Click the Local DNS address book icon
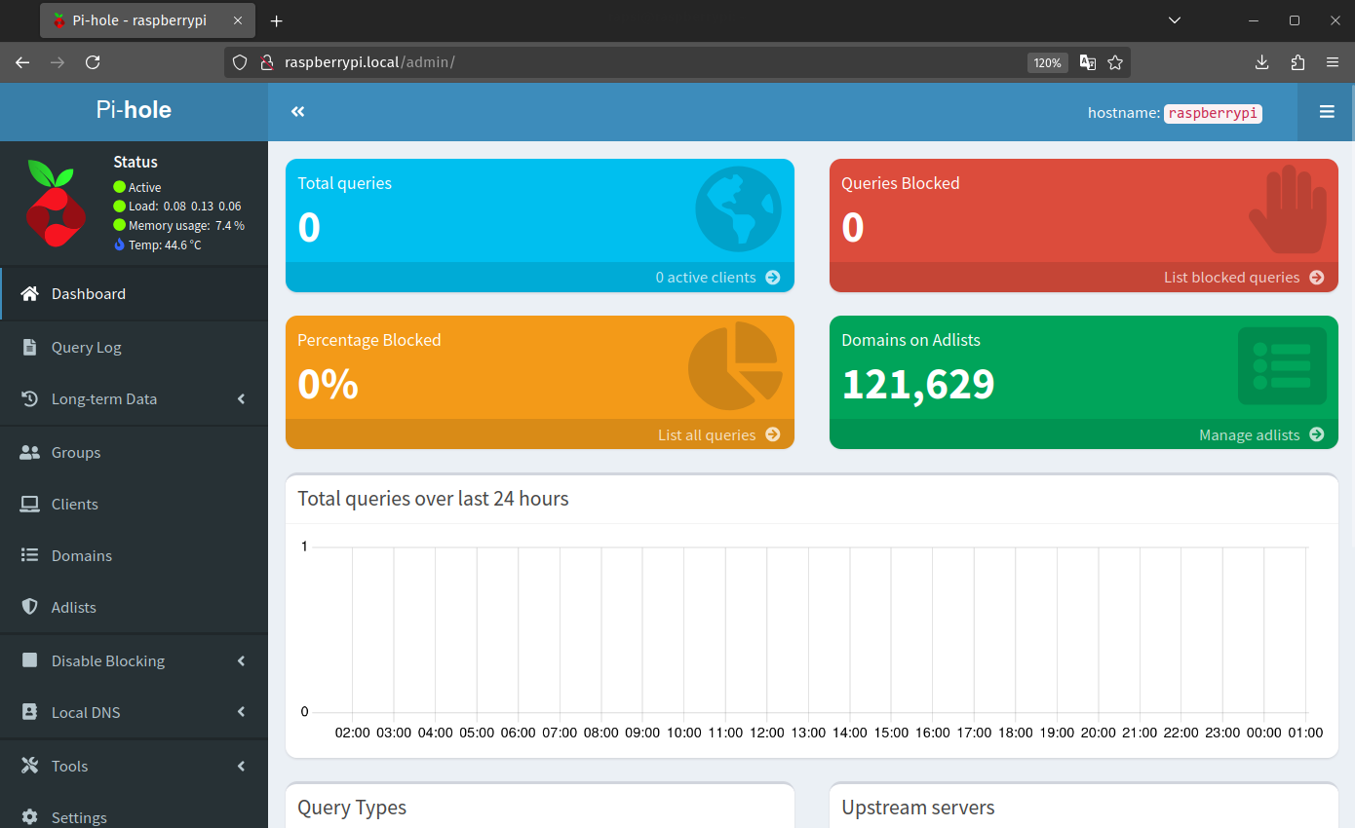1355x828 pixels. pyautogui.click(x=30, y=712)
